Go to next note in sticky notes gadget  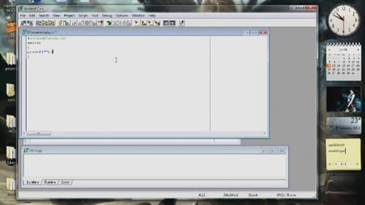(x=351, y=164)
